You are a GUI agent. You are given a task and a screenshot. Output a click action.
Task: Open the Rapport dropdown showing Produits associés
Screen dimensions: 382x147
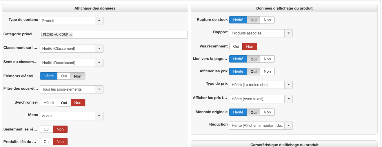click(x=288, y=33)
